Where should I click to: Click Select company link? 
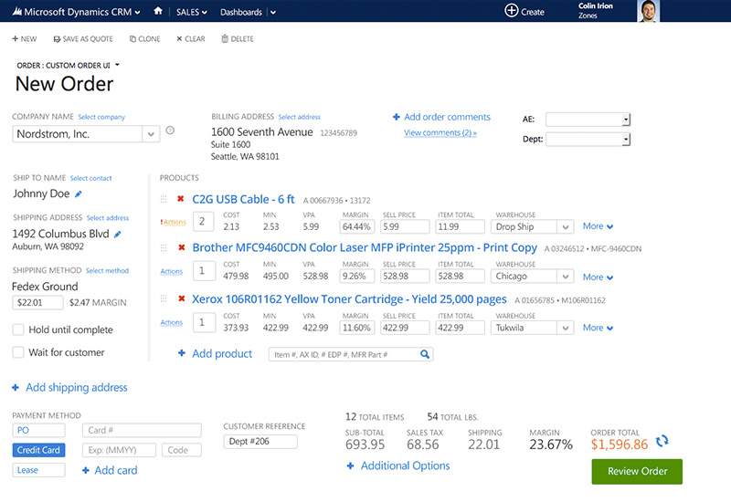(101, 117)
